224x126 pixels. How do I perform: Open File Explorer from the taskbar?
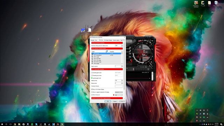point(19,124)
